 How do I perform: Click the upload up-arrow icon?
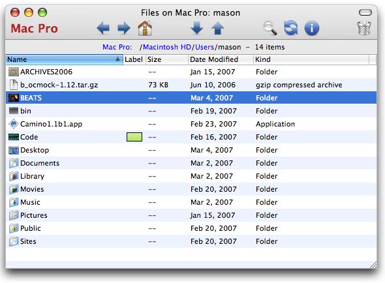coord(218,28)
